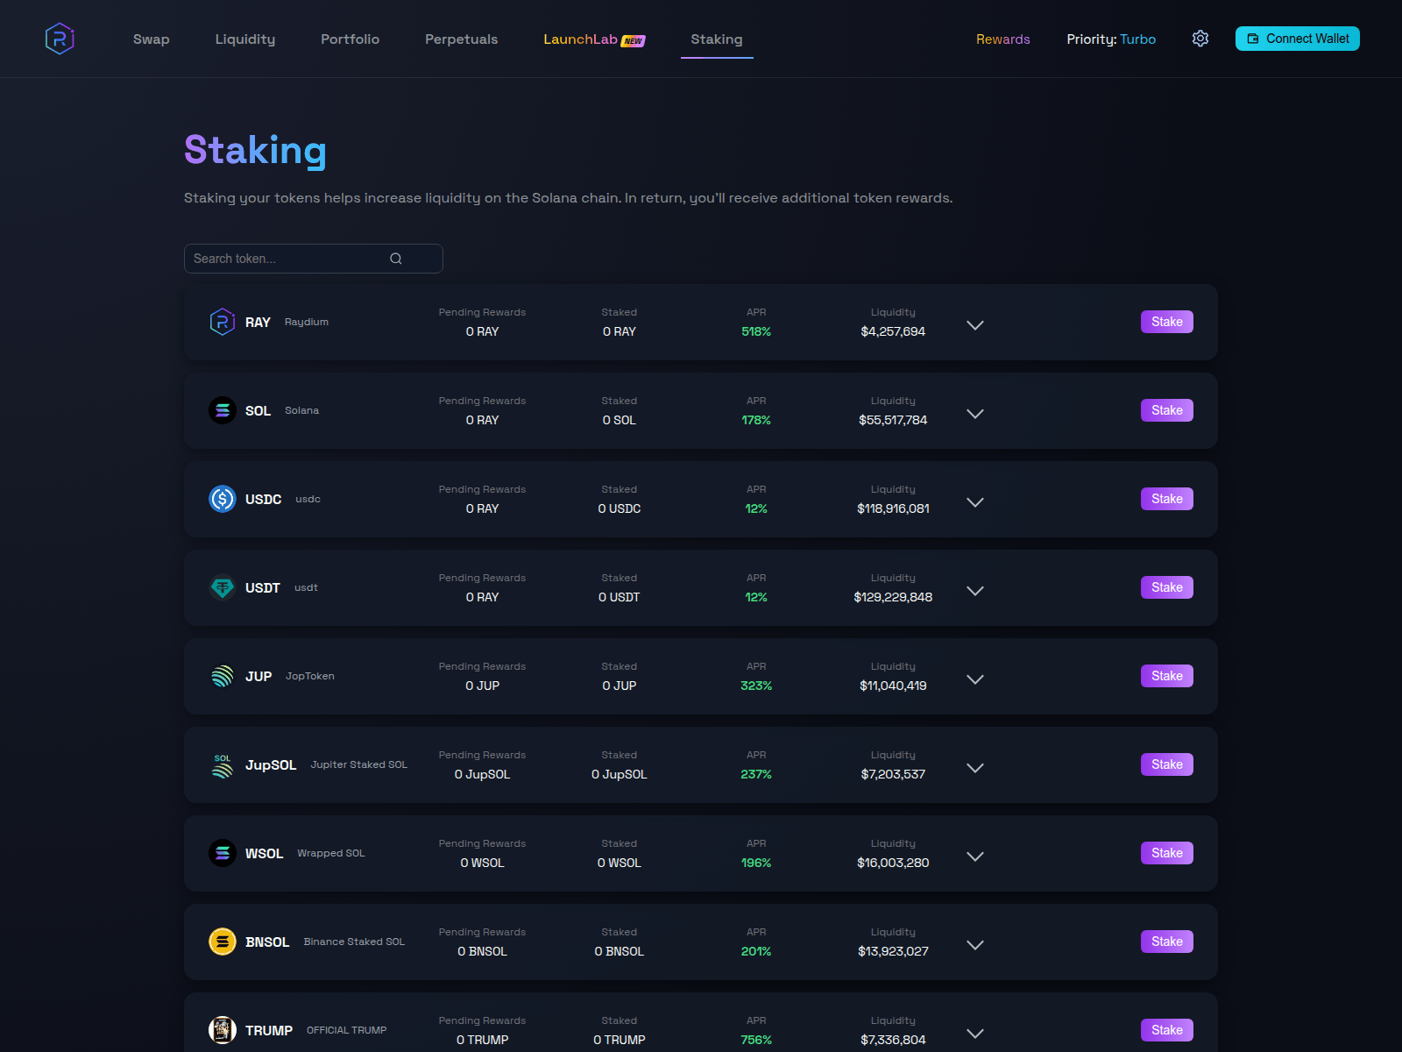Screen dimensions: 1402x1052
Task: Click the SOL token icon
Action: (223, 410)
